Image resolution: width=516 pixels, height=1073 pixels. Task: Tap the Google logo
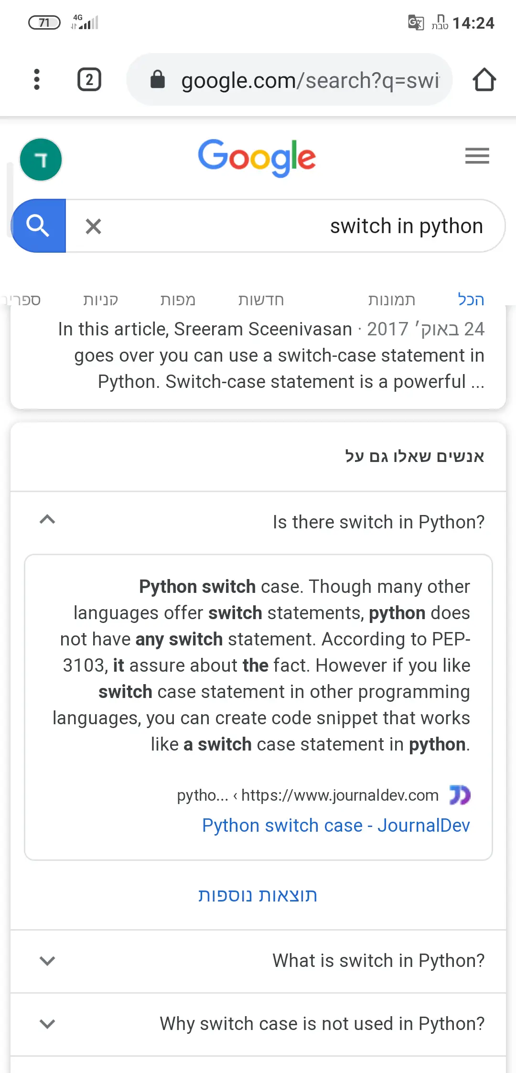click(x=257, y=157)
